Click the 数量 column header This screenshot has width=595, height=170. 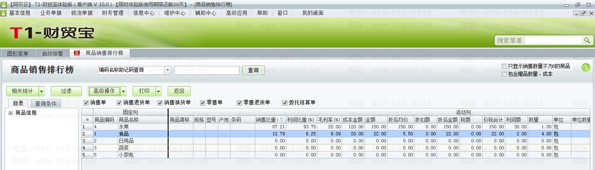click(540, 120)
